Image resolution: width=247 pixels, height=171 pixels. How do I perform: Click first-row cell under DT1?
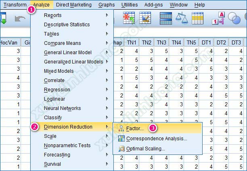[206, 51]
